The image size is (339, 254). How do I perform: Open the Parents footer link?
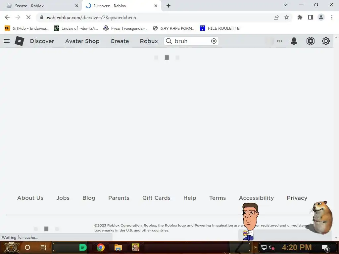119,198
